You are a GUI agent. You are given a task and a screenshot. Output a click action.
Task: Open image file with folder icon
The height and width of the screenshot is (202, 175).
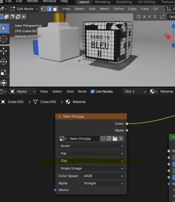[x=115, y=139]
